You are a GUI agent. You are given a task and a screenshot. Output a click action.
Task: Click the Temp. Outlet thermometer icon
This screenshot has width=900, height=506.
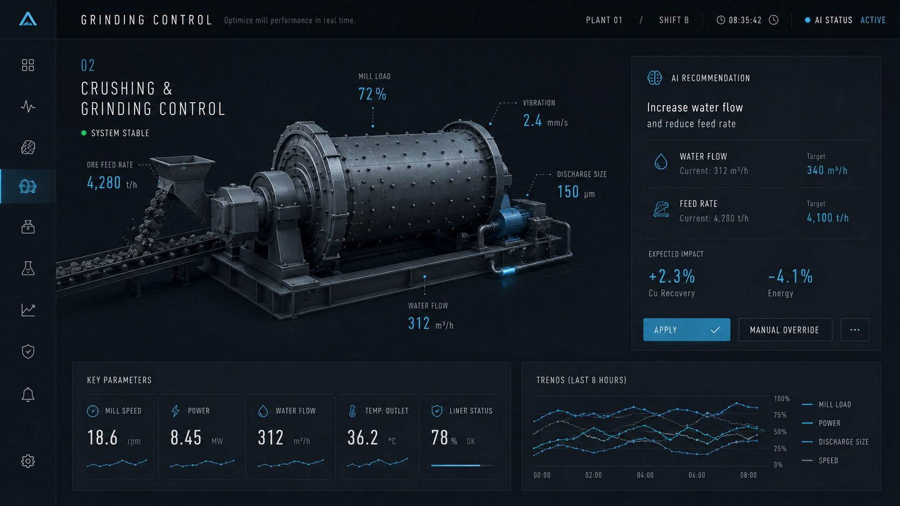[353, 411]
